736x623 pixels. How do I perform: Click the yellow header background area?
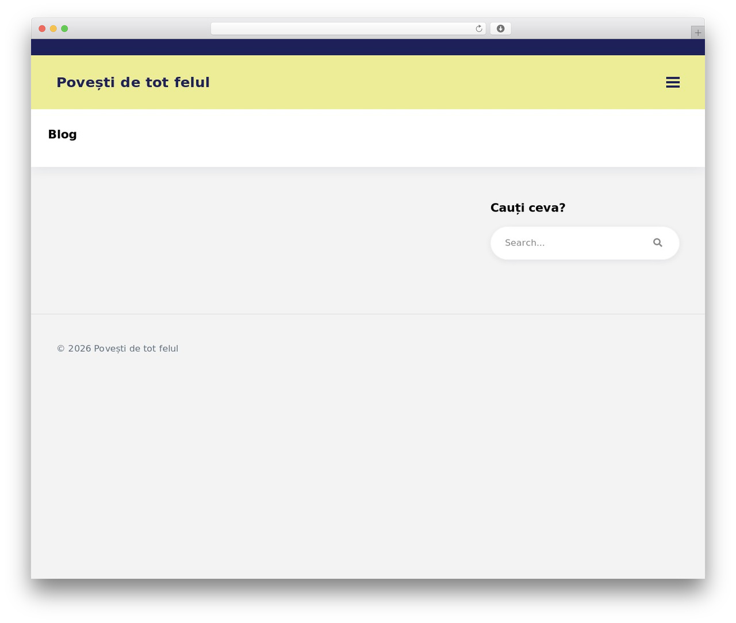437,82
